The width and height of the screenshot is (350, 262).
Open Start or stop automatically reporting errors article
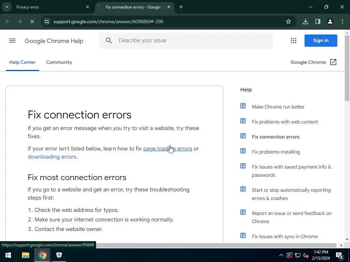click(291, 194)
